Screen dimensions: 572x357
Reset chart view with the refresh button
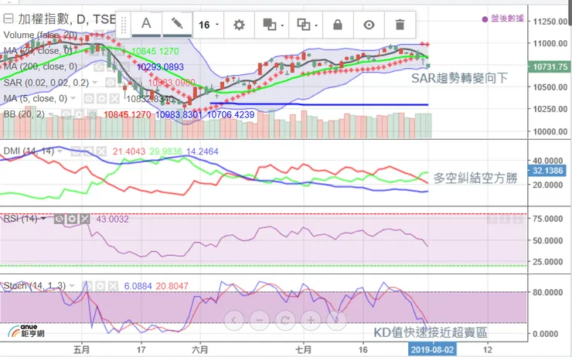point(285,321)
